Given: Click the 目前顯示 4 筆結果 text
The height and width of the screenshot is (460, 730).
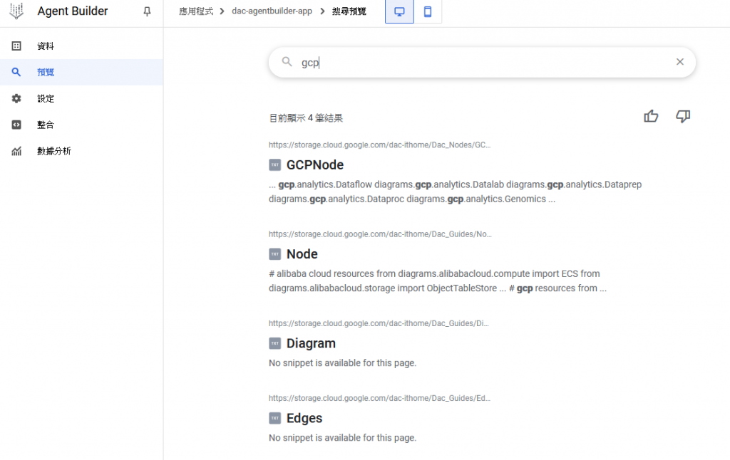Looking at the screenshot, I should (306, 118).
